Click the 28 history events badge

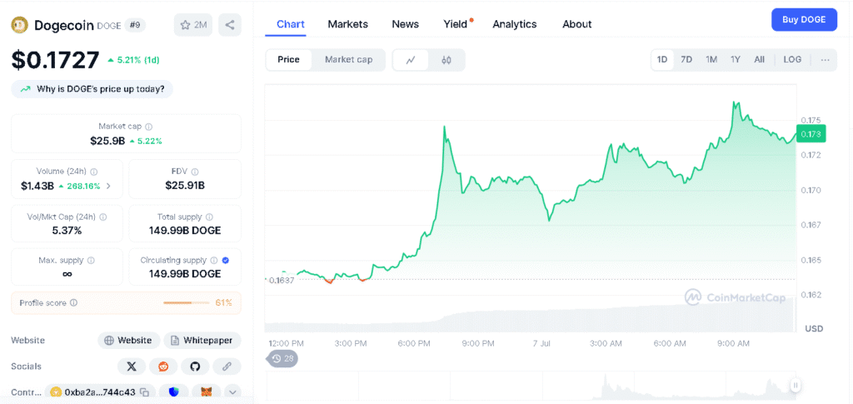click(x=282, y=359)
